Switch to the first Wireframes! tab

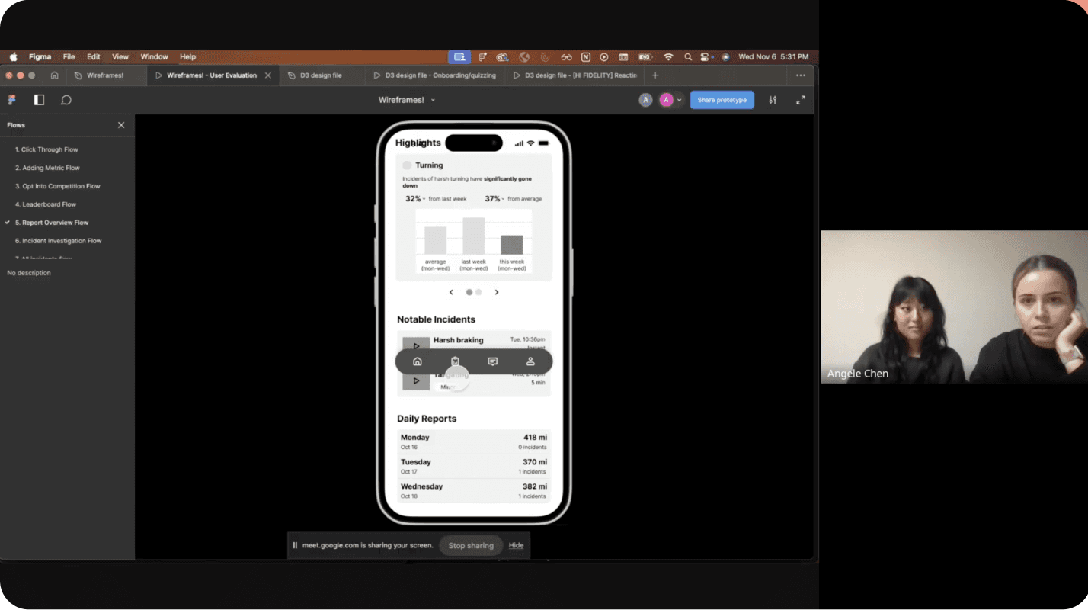coord(105,75)
